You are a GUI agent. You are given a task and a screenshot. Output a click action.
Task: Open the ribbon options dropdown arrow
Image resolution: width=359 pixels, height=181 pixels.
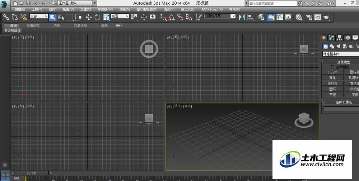point(119,25)
